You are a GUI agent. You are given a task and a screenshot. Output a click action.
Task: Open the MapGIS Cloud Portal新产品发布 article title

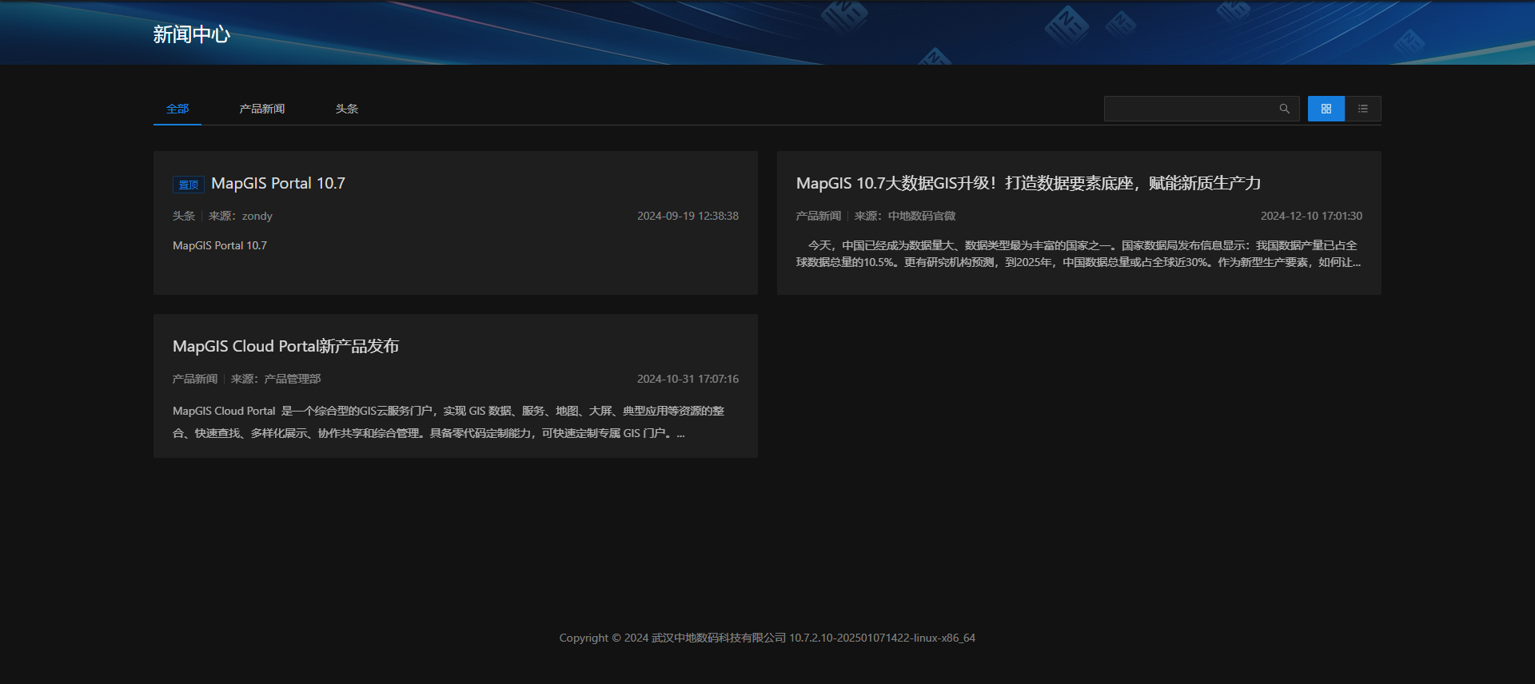click(x=285, y=346)
